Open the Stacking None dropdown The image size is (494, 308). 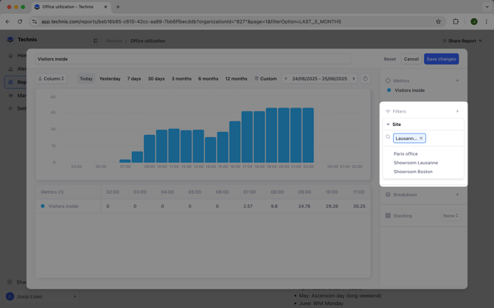450,216
